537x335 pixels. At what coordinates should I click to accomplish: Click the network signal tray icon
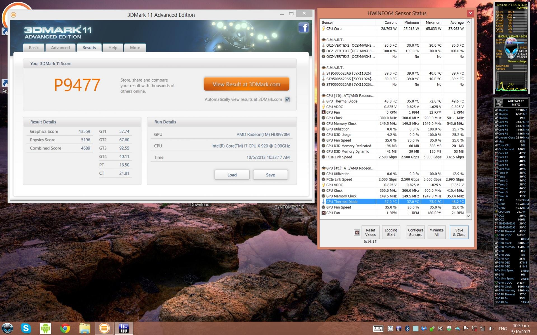pyautogui.click(x=482, y=329)
